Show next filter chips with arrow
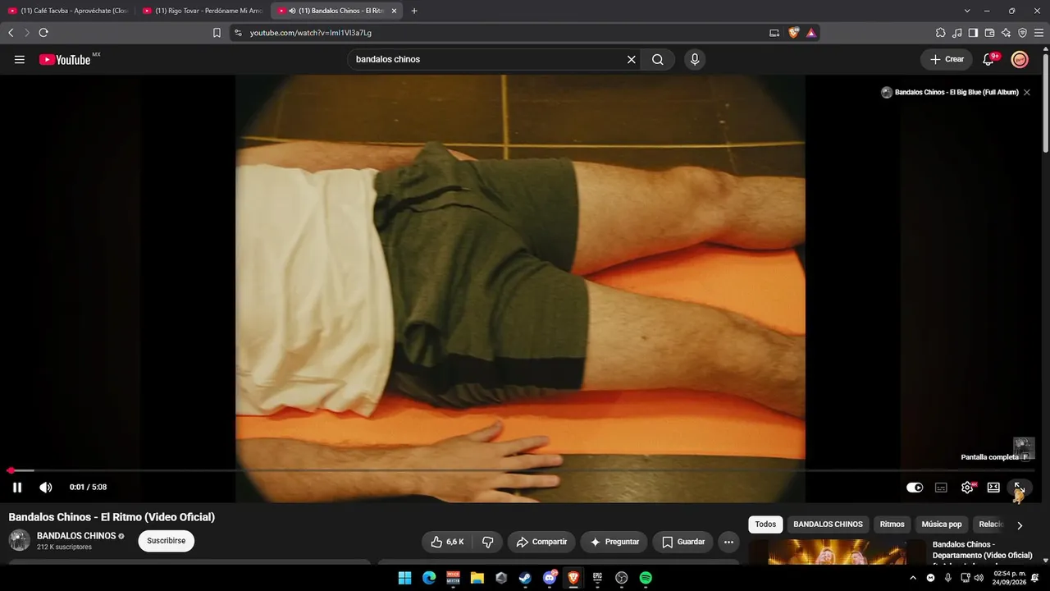 [x=1020, y=525]
